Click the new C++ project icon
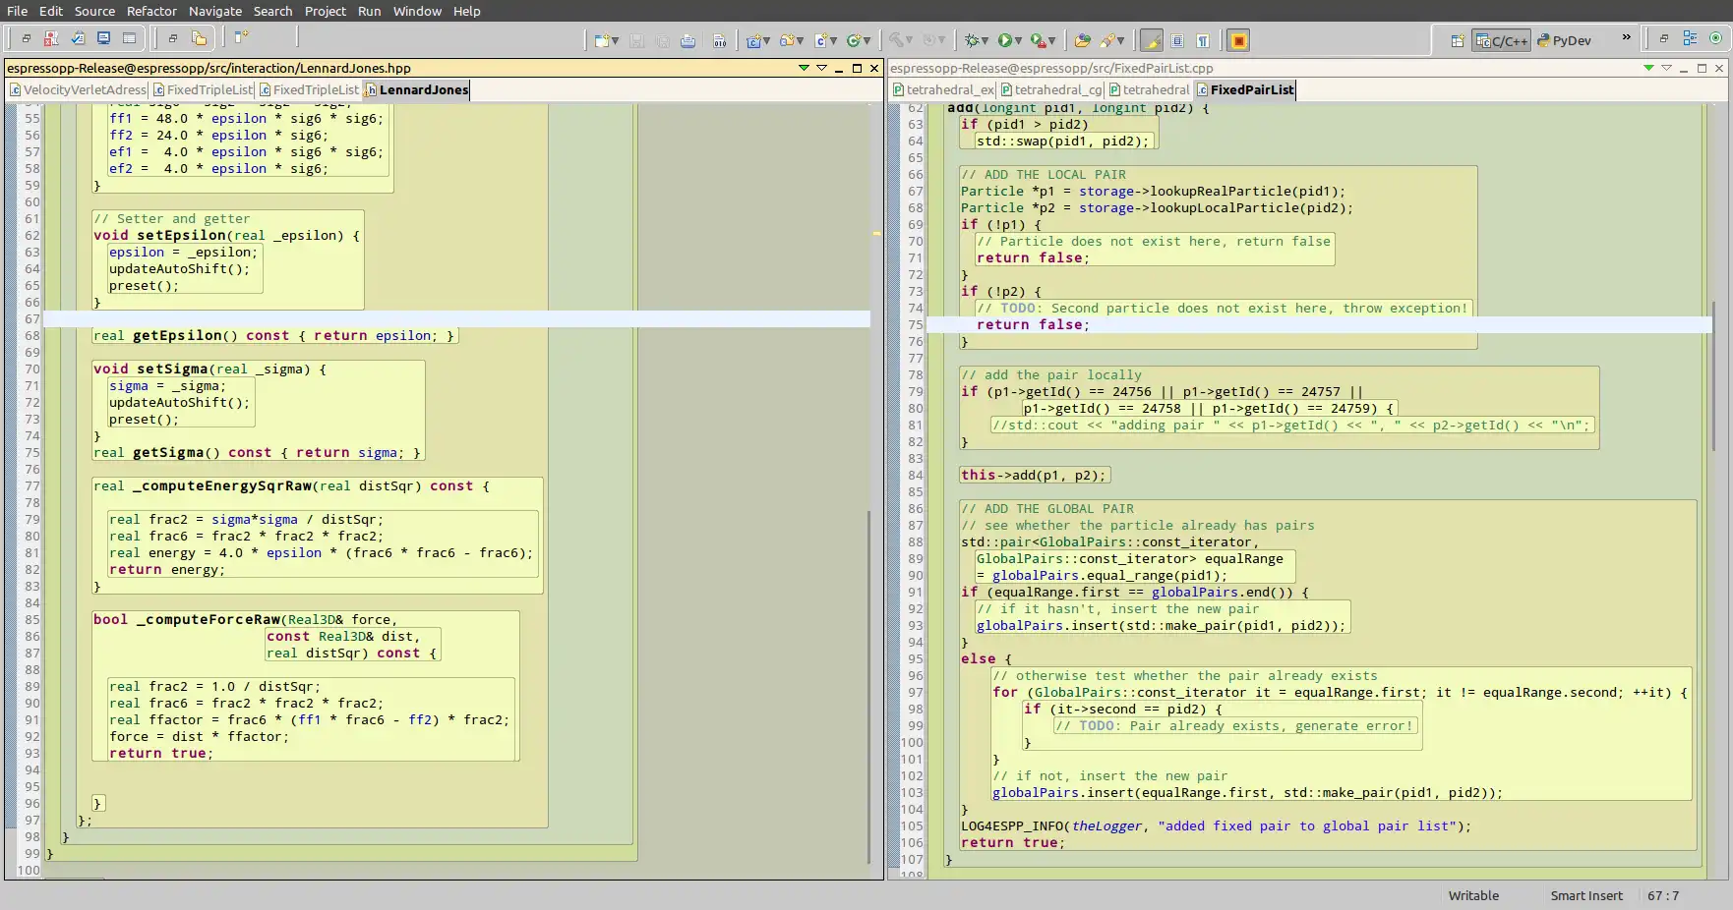This screenshot has height=910, width=1733. pyautogui.click(x=753, y=40)
